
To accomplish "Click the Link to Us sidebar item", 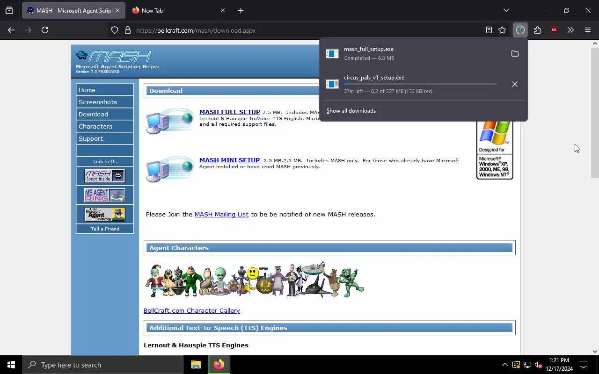I will 105,161.
